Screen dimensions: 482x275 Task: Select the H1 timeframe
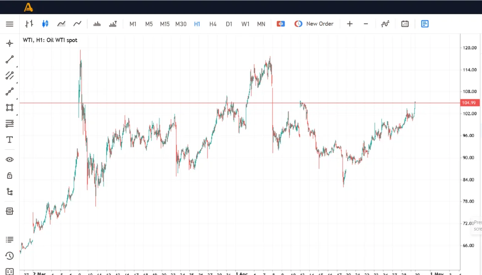(197, 24)
